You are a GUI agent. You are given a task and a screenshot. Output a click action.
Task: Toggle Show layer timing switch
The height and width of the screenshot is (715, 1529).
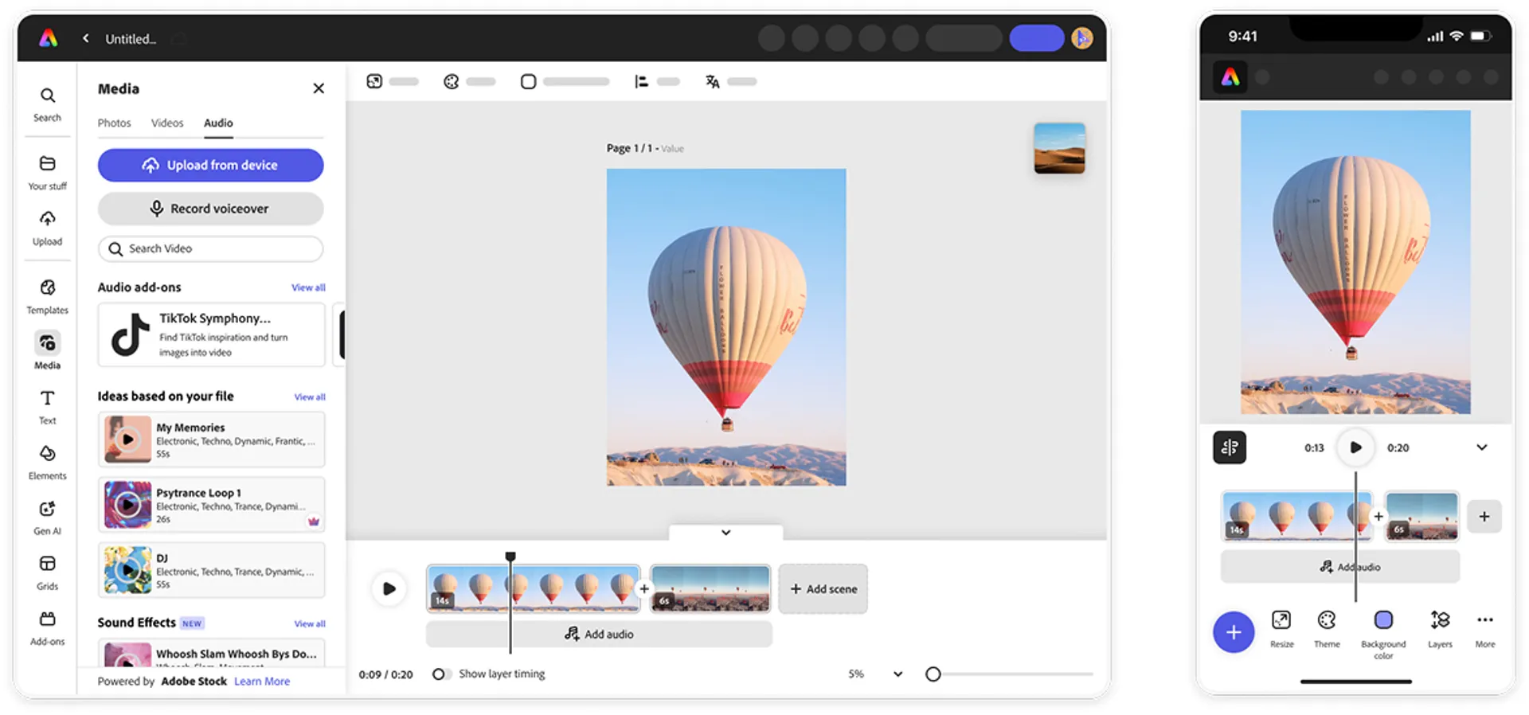point(441,674)
